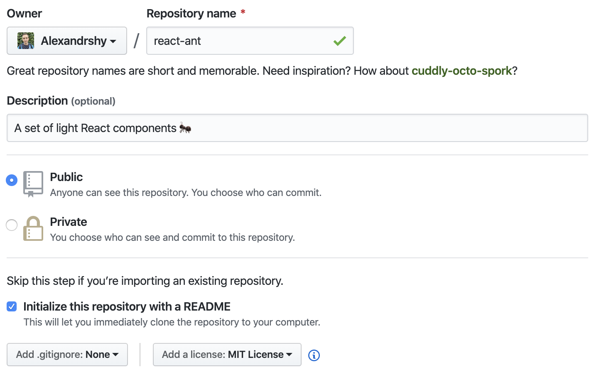Click the Private repository lock icon
This screenshot has height=377, width=599.
(x=33, y=228)
